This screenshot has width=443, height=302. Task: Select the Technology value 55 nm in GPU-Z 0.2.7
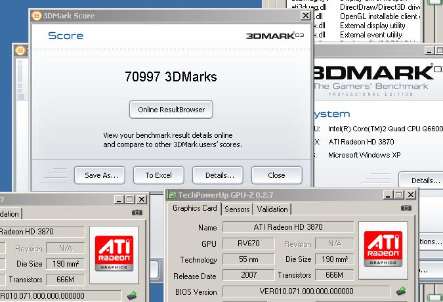[x=248, y=259]
